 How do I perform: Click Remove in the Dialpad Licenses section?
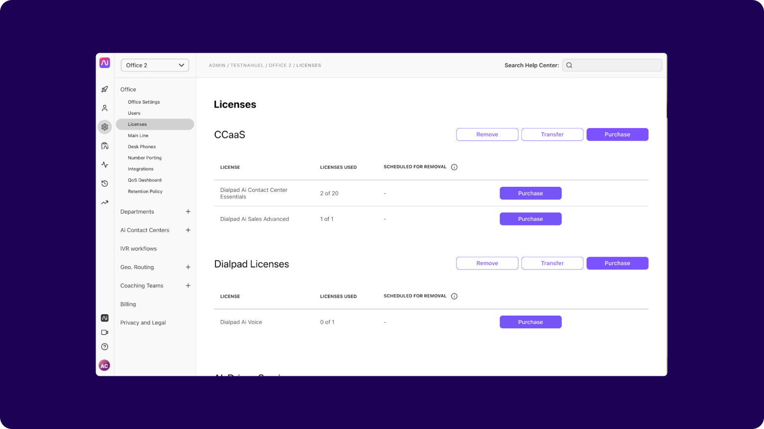pos(487,263)
